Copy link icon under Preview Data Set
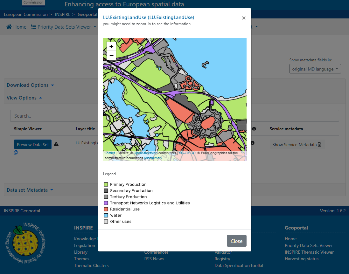The width and height of the screenshot is (349, 274). [16, 153]
